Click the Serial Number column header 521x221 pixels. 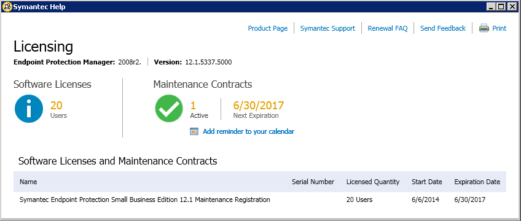tap(313, 182)
